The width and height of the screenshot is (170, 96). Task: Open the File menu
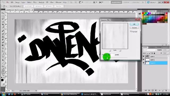point(7,2)
